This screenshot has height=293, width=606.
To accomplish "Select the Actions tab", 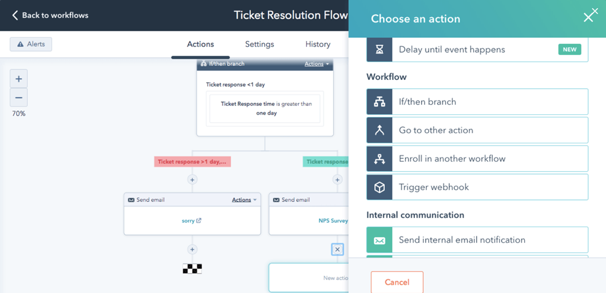I will pos(200,44).
